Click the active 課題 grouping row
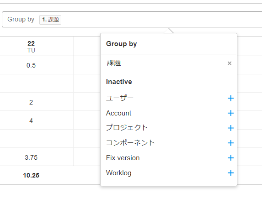262x204 pixels. click(x=169, y=63)
